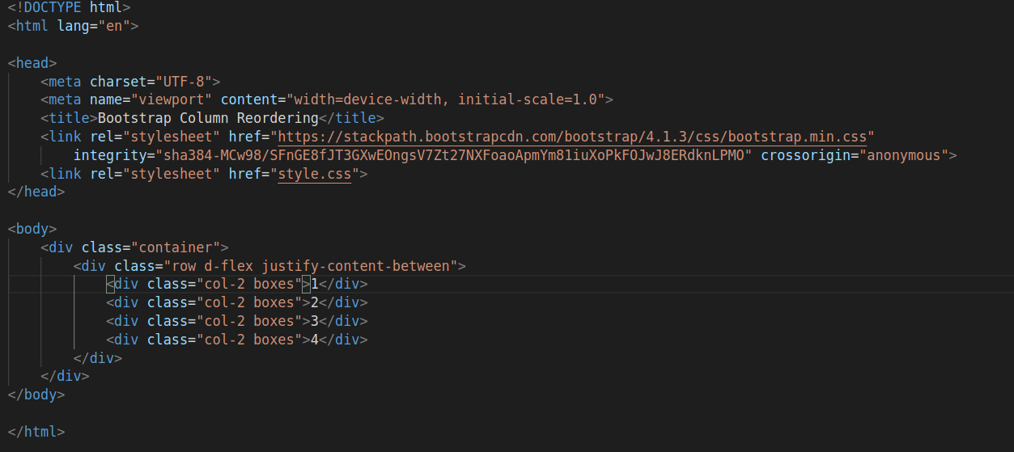This screenshot has width=1014, height=452.
Task: Click the "row d-flex justify-content-between" class string
Action: (310, 266)
